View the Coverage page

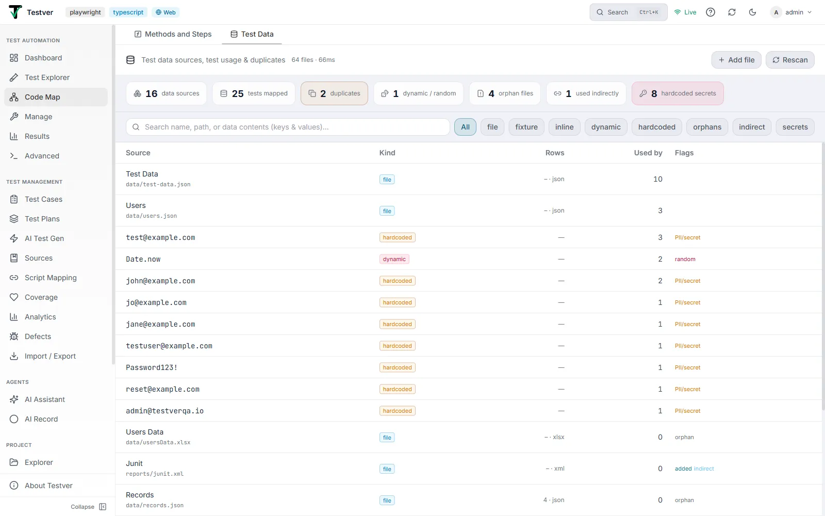click(x=56, y=297)
